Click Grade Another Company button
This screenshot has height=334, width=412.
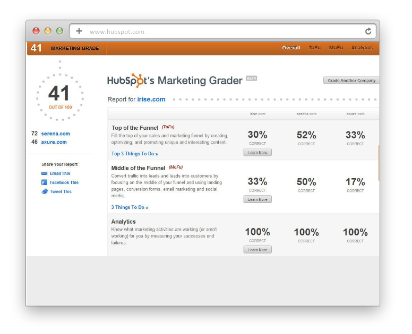[351, 81]
